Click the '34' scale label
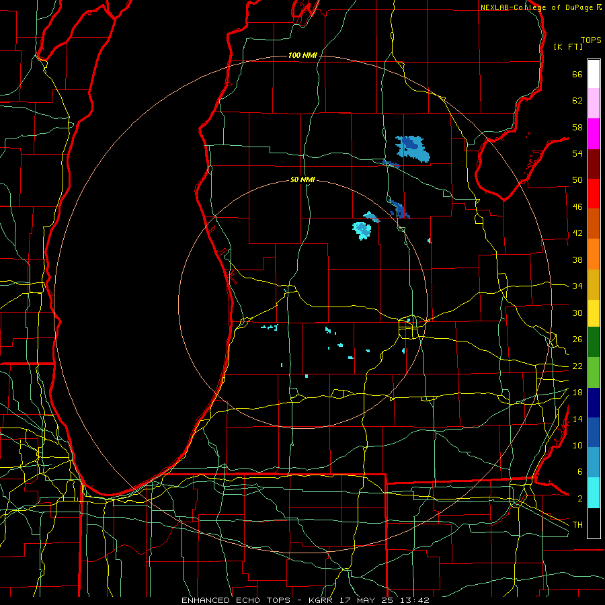The image size is (605, 605). 577,286
